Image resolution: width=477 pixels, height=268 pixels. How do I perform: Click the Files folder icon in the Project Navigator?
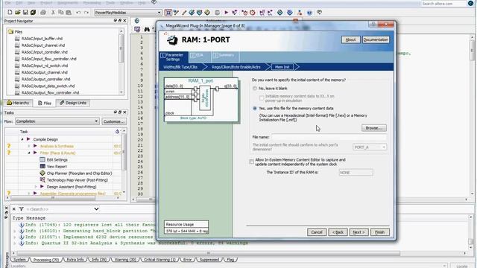(11, 31)
